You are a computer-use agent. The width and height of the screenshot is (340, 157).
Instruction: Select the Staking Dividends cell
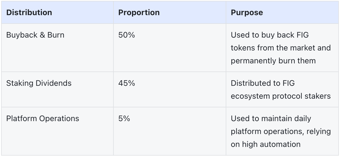tap(39, 83)
